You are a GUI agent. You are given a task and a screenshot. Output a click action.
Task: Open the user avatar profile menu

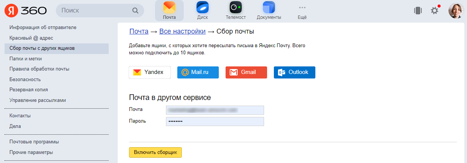(456, 11)
